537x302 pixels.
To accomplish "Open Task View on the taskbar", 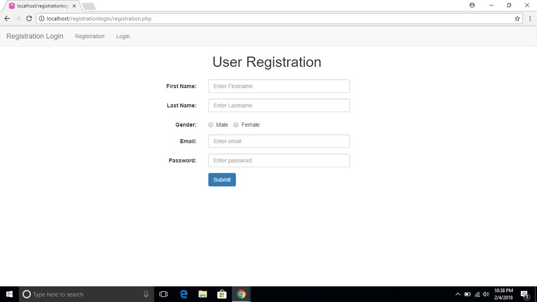I will click(x=164, y=294).
